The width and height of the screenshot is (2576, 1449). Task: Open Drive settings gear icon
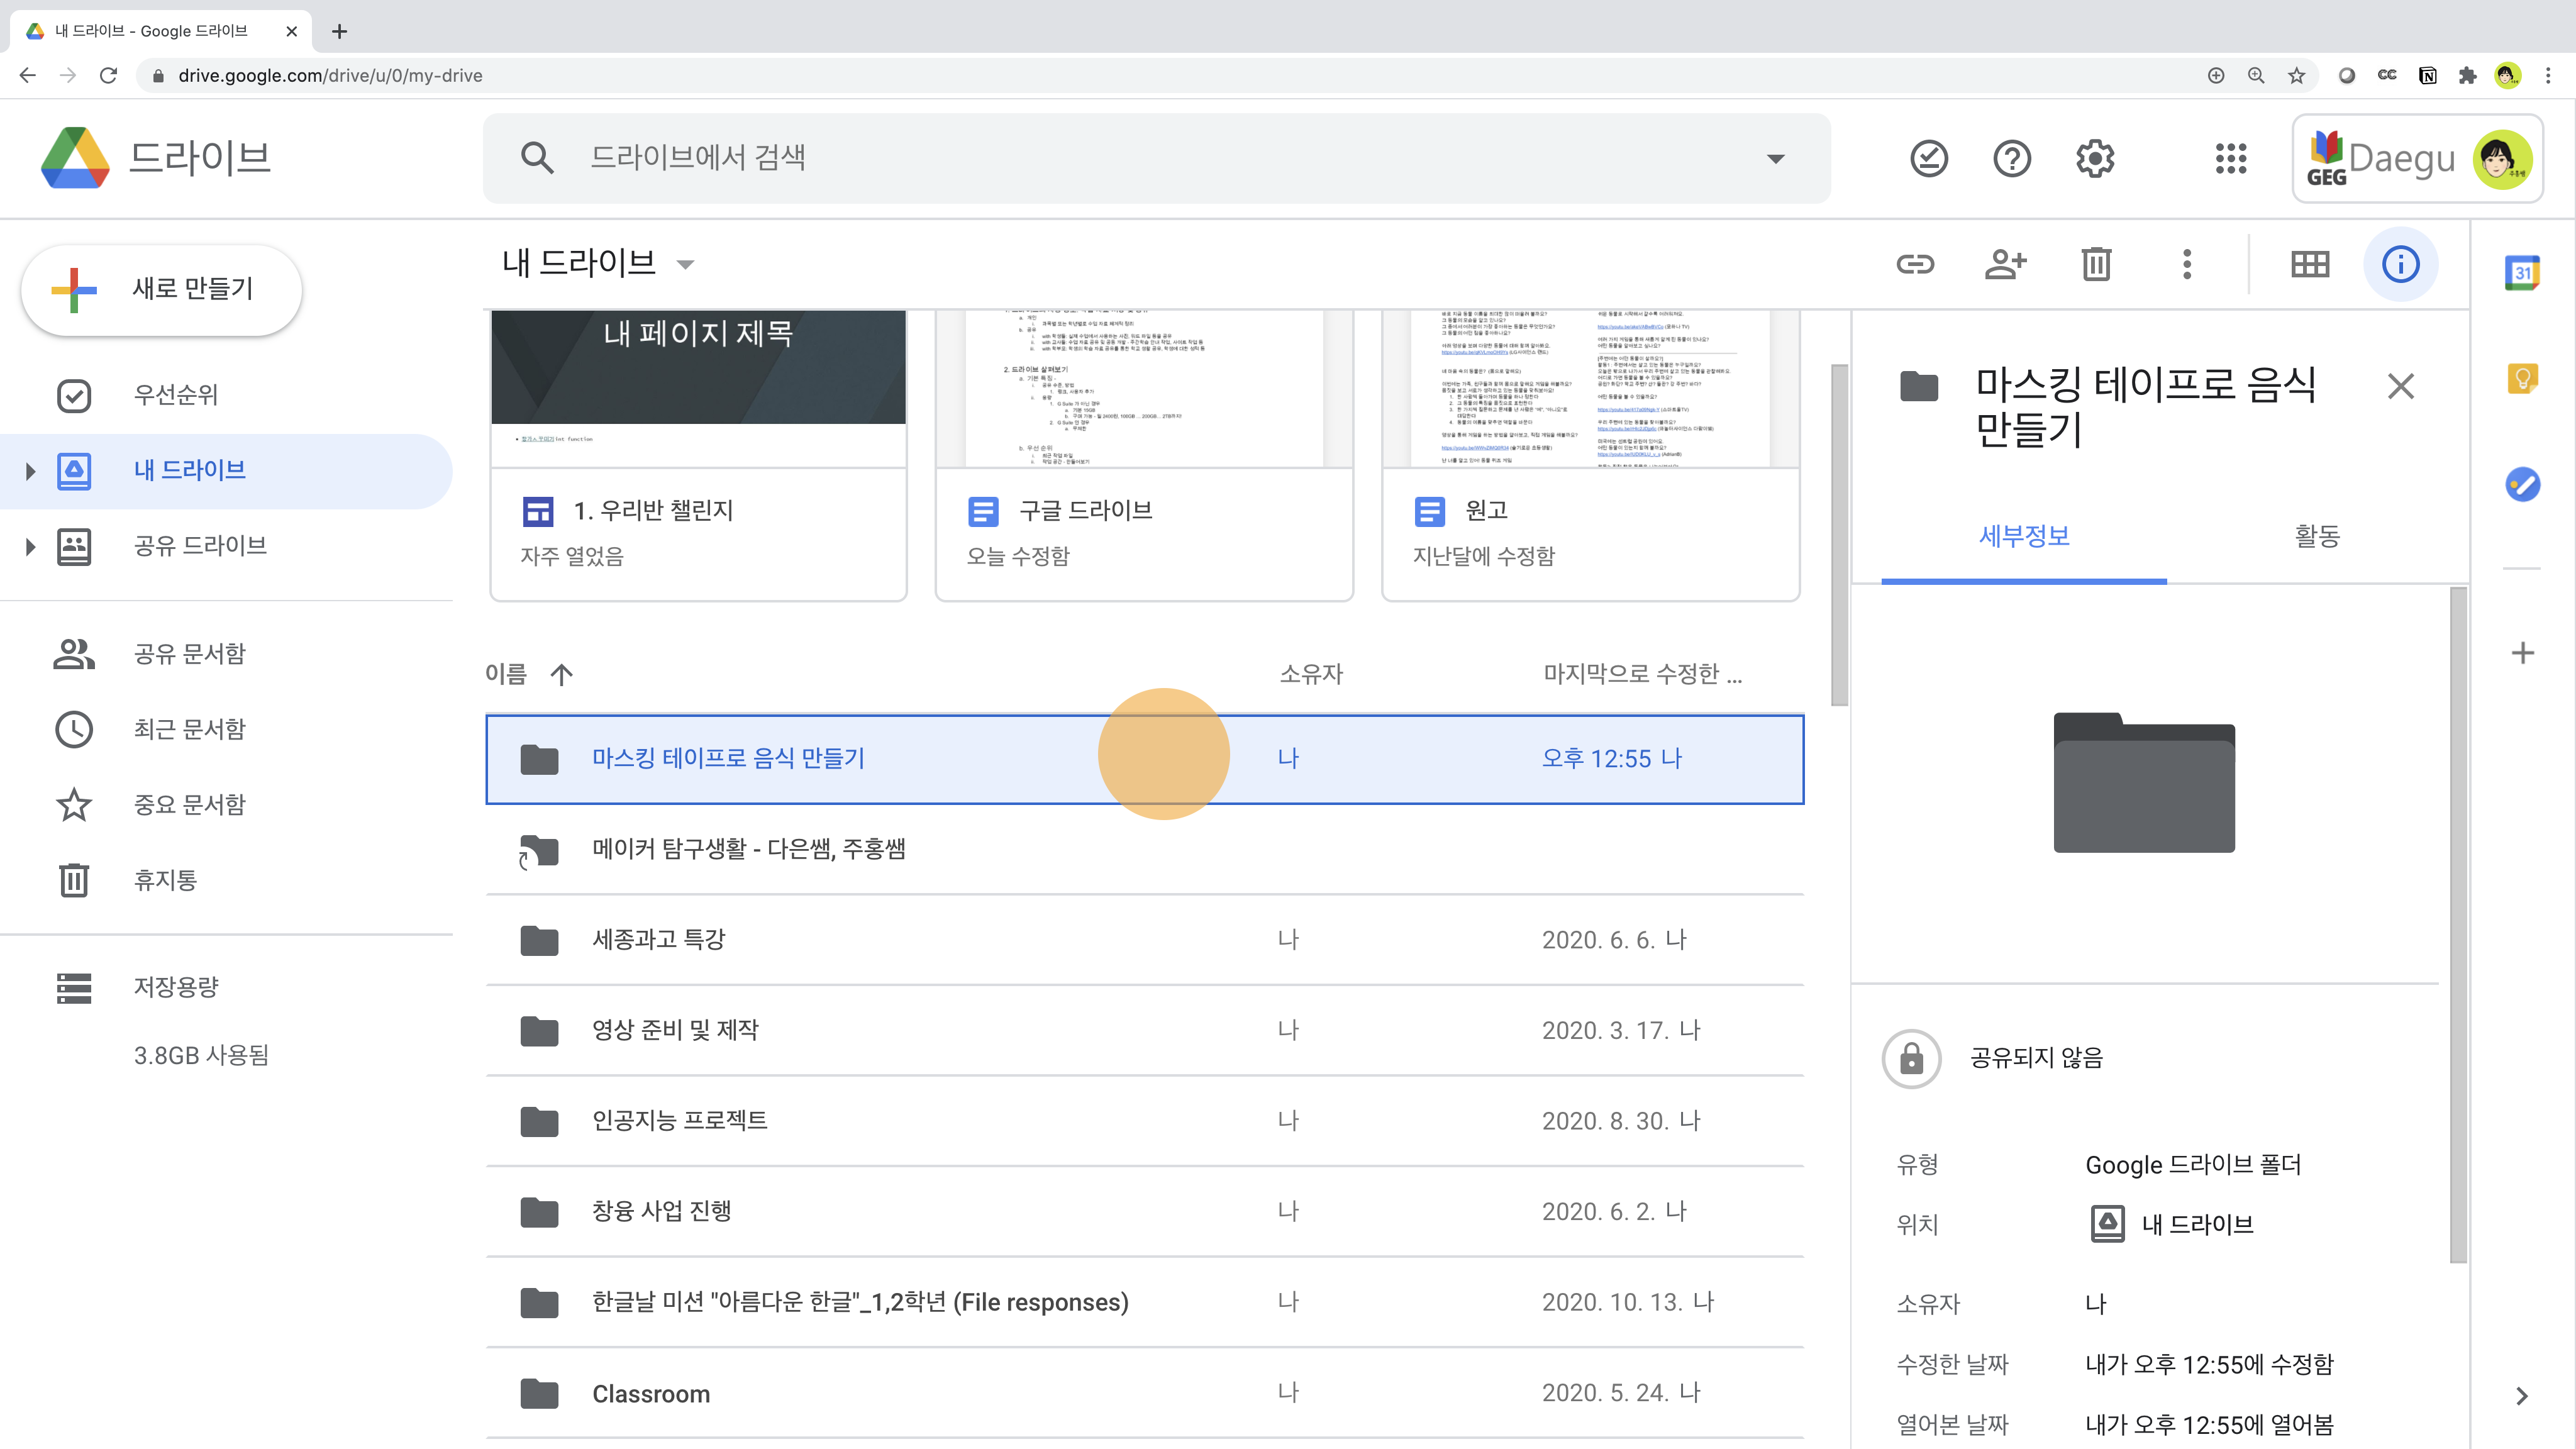[2095, 158]
